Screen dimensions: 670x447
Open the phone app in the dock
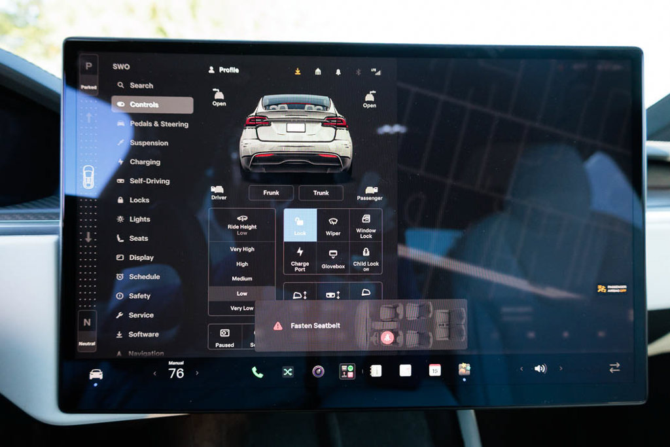pyautogui.click(x=257, y=372)
